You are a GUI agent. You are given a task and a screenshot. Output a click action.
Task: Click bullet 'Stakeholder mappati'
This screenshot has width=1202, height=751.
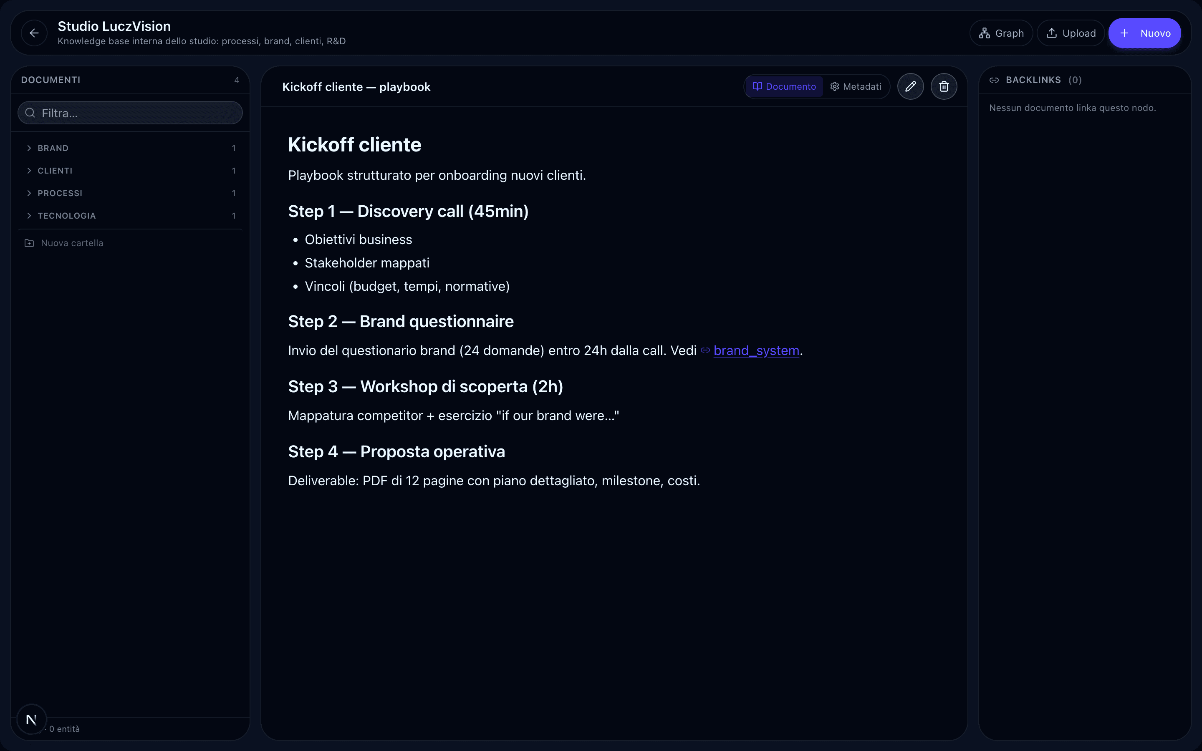(367, 263)
